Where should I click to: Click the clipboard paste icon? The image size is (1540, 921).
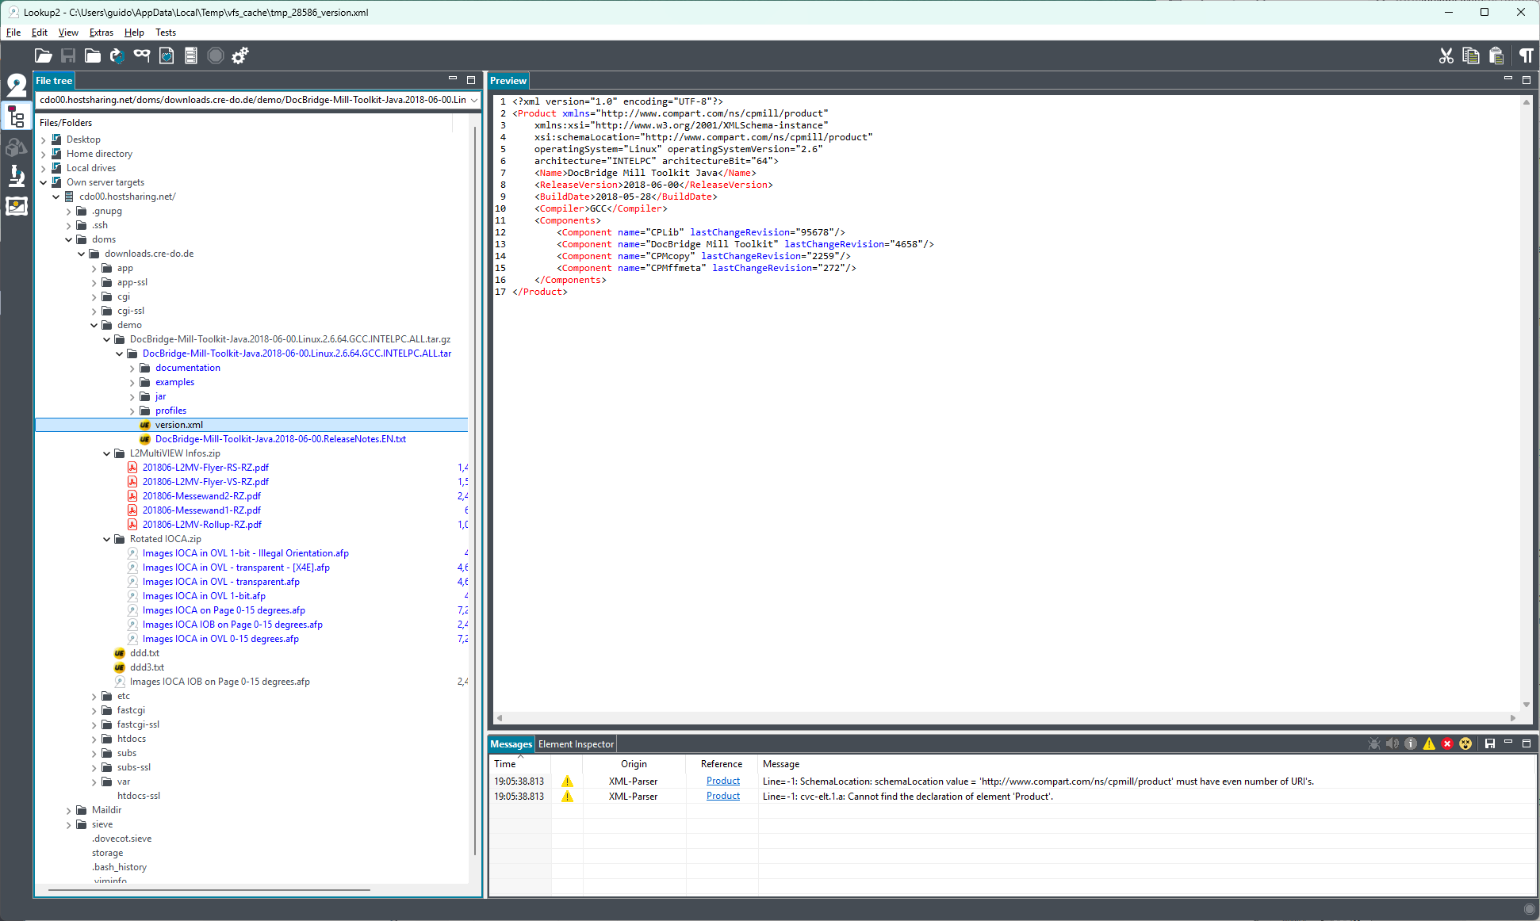click(1496, 55)
